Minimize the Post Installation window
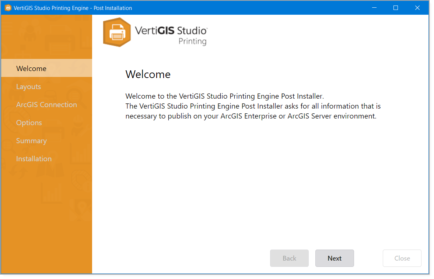 pos(374,8)
